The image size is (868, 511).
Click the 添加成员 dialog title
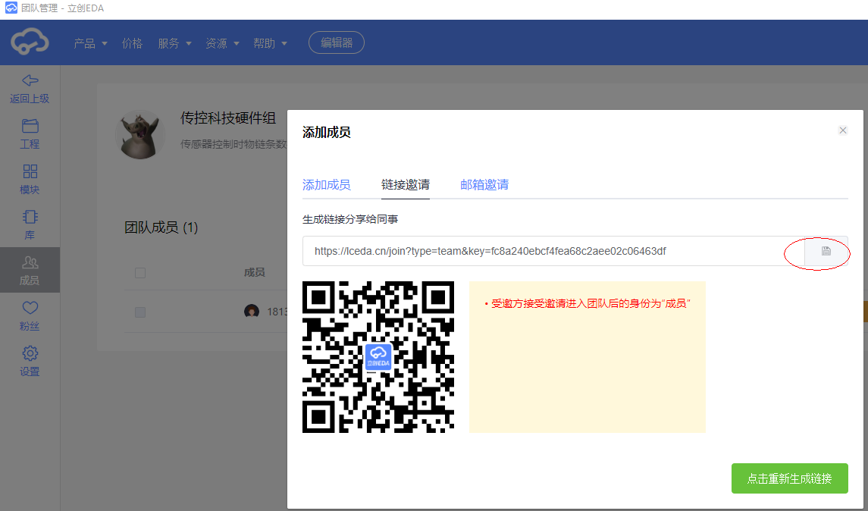pos(327,133)
